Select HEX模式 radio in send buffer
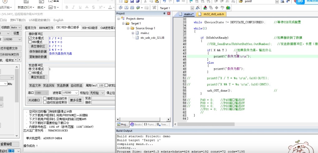 point(30,72)
